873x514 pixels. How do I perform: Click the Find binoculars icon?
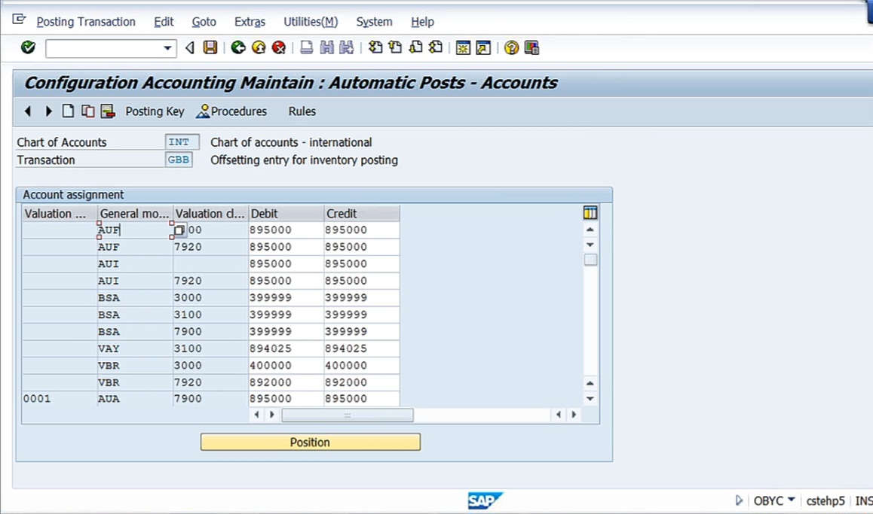(x=327, y=48)
